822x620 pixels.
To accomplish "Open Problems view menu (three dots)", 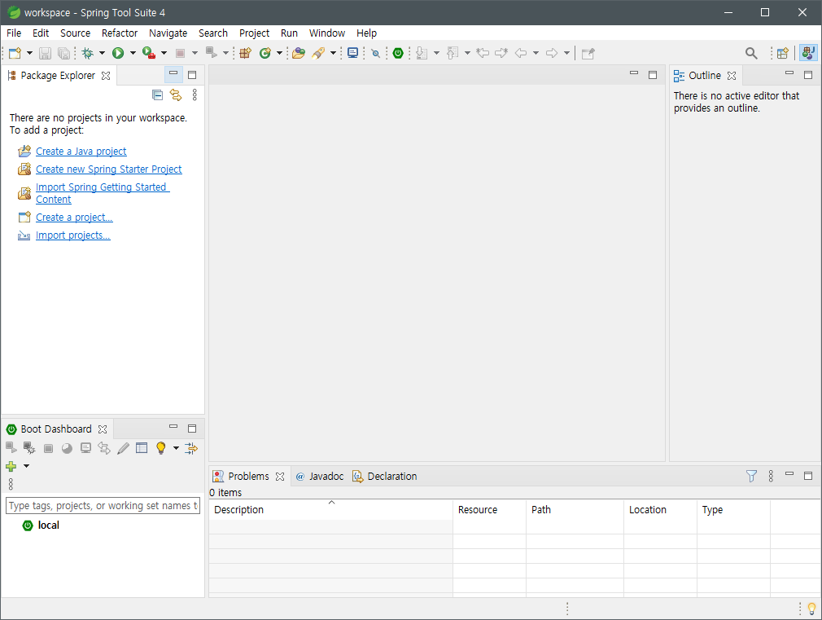I will pos(771,476).
